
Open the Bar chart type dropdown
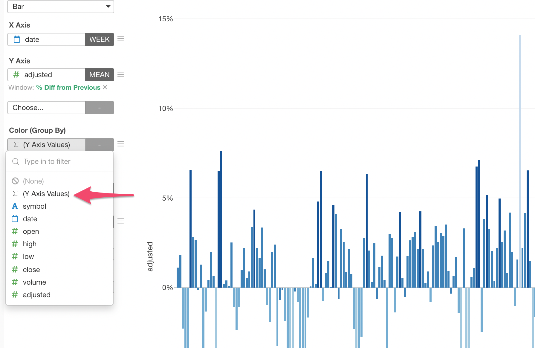(61, 7)
